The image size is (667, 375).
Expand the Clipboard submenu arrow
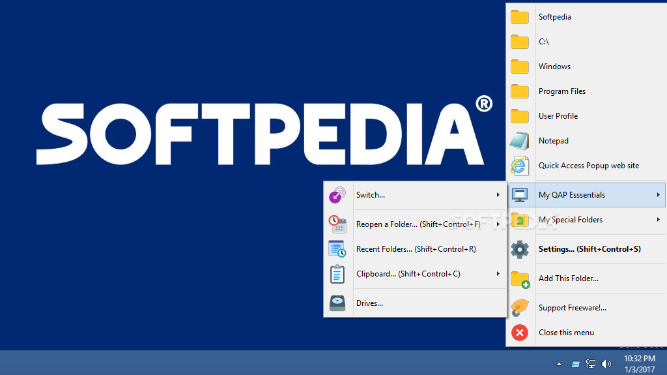tap(498, 273)
